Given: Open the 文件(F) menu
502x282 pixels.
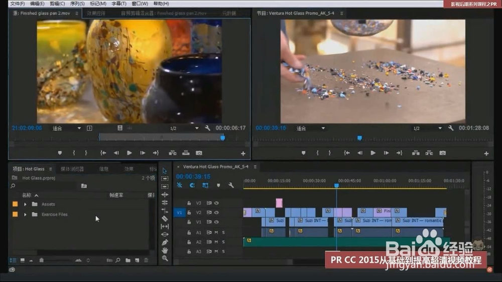Looking at the screenshot, I should tap(17, 4).
